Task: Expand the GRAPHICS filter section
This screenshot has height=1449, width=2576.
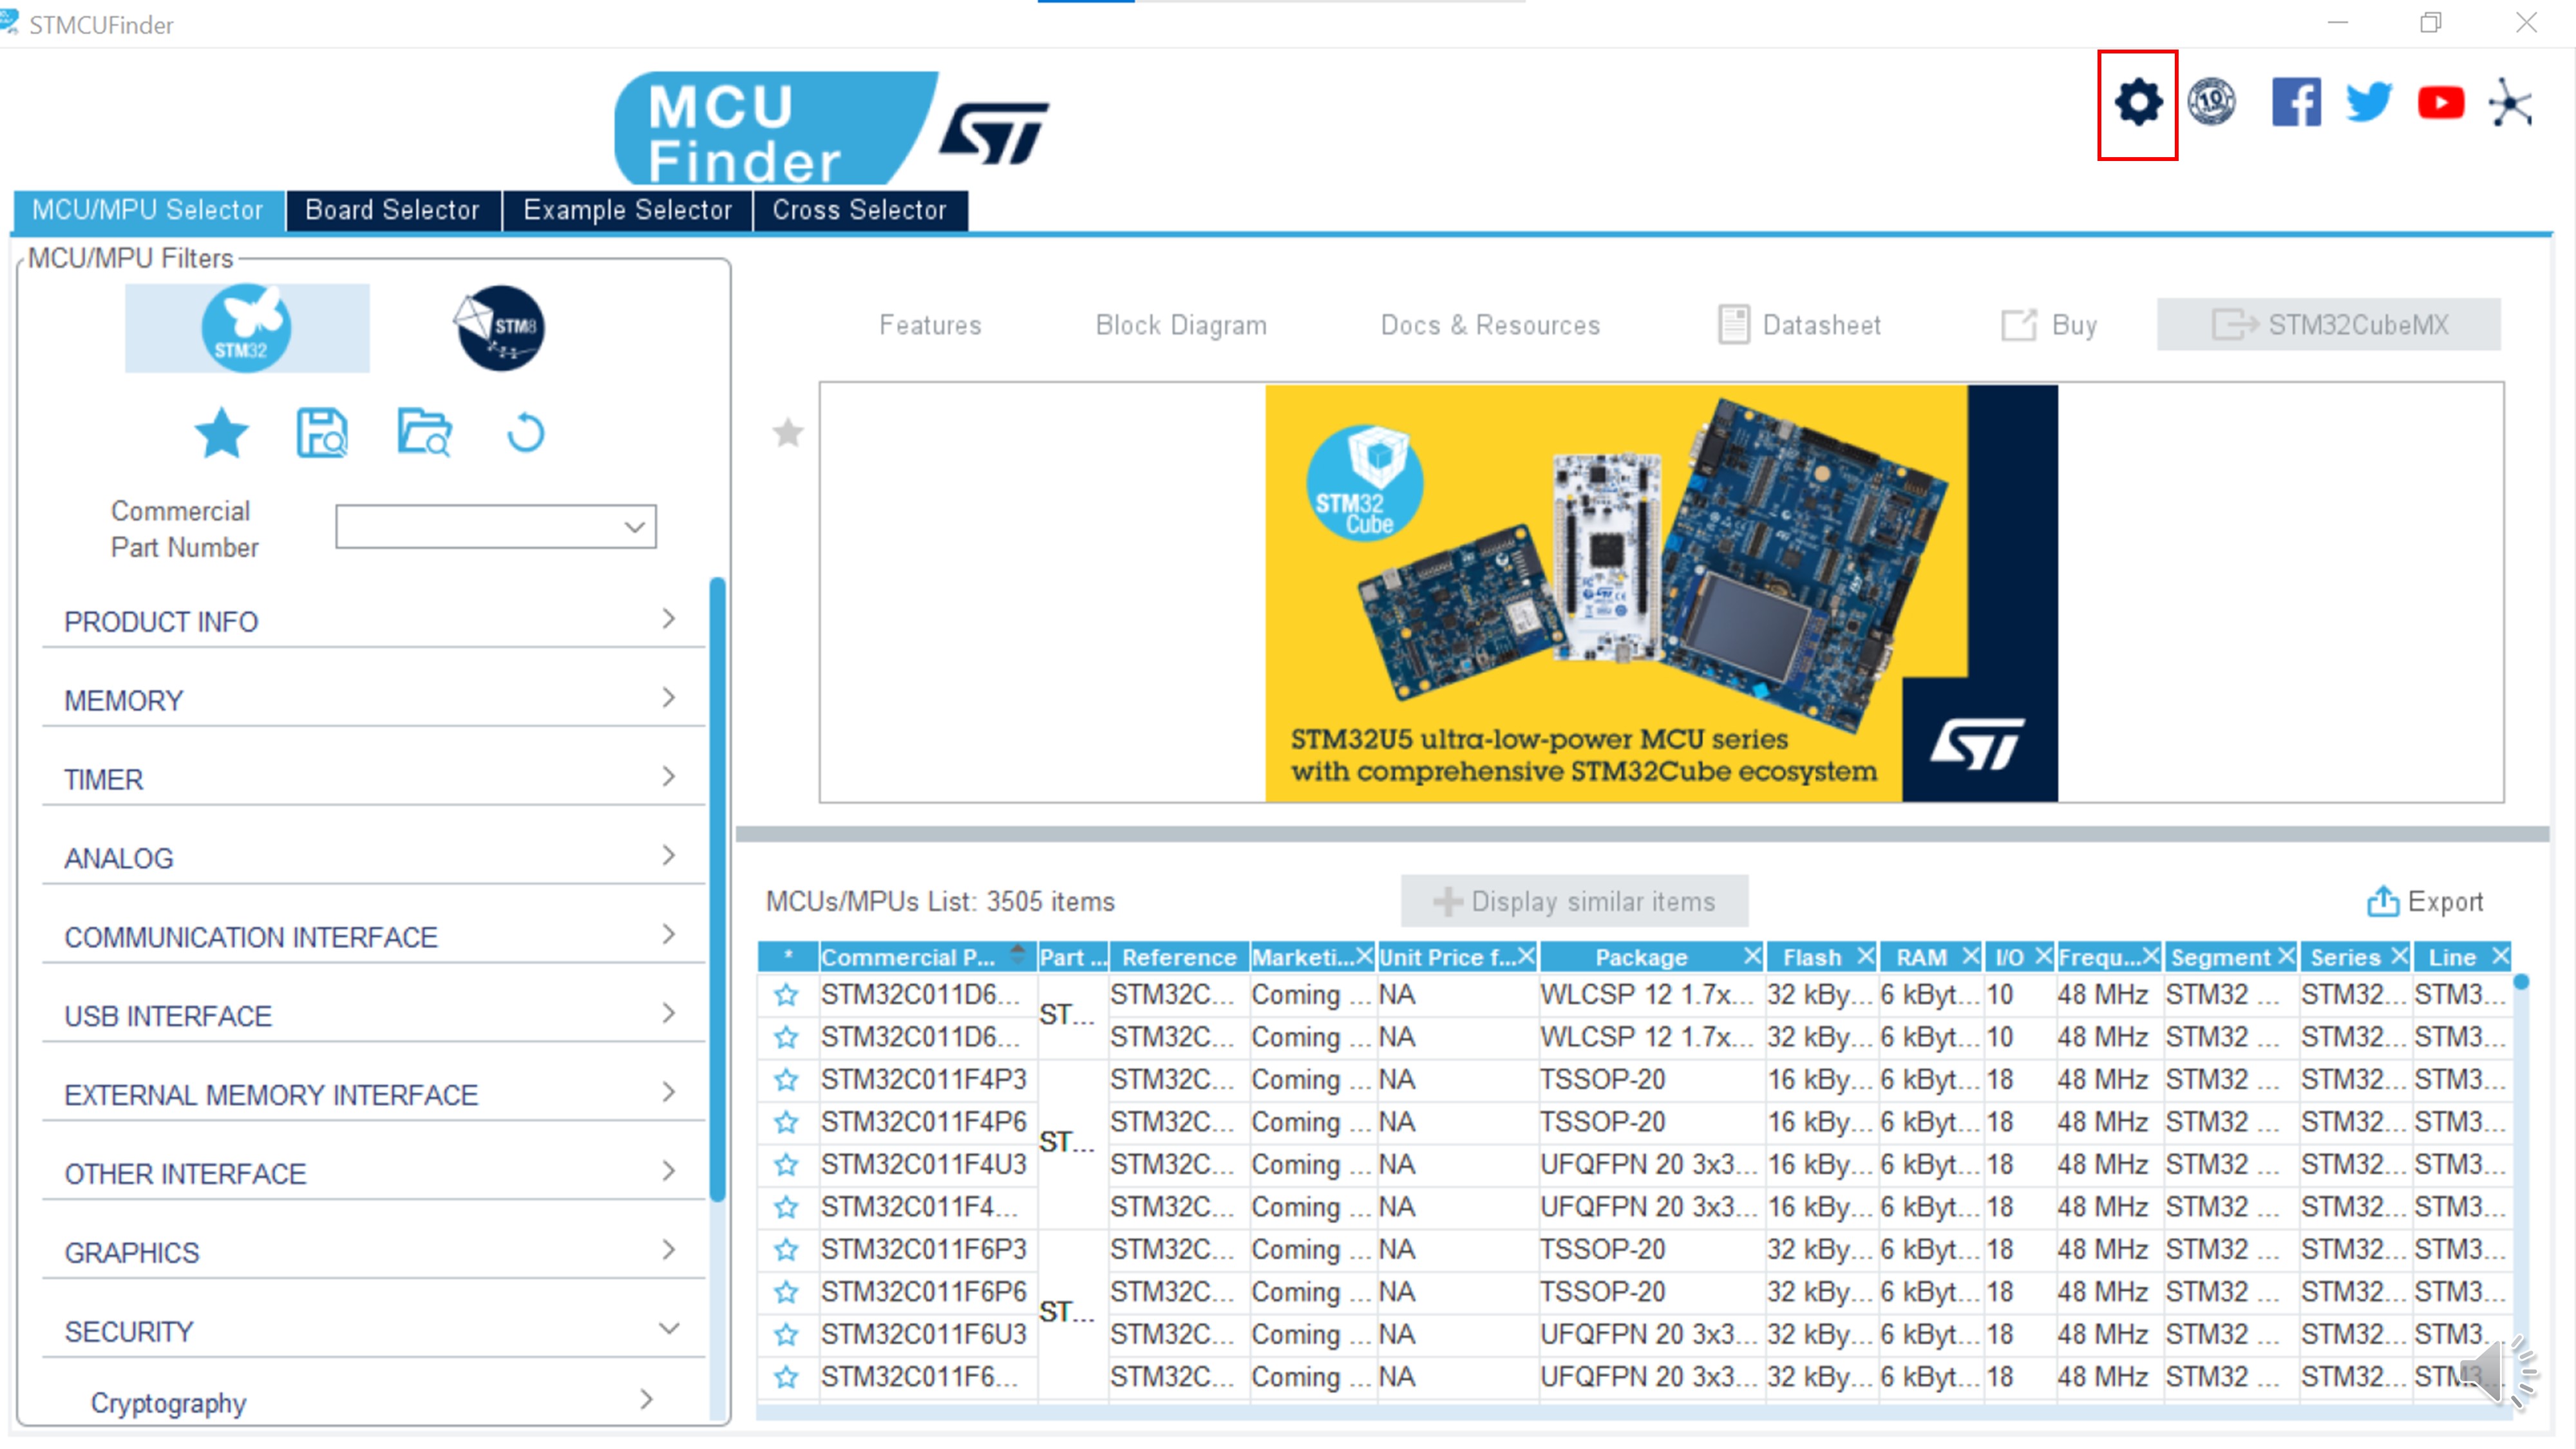Action: click(374, 1253)
